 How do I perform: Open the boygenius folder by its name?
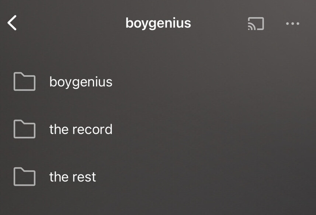(x=81, y=82)
